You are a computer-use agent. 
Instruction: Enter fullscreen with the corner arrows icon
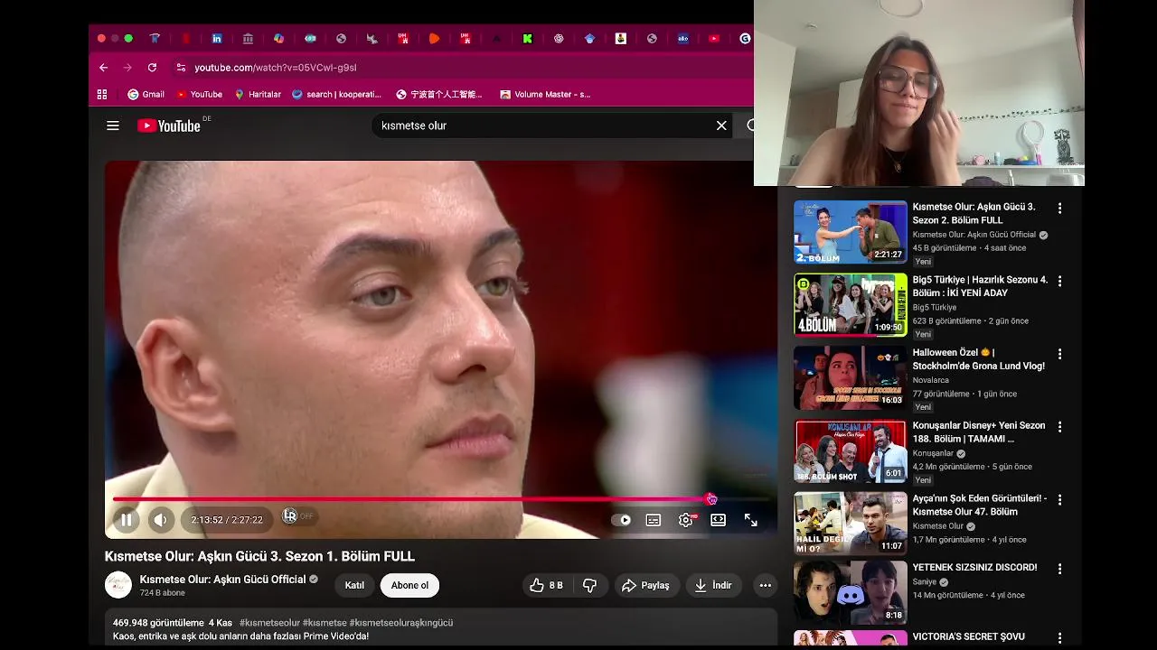tap(750, 520)
